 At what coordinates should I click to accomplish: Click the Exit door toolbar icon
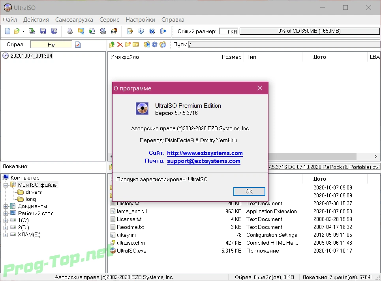tap(163, 31)
